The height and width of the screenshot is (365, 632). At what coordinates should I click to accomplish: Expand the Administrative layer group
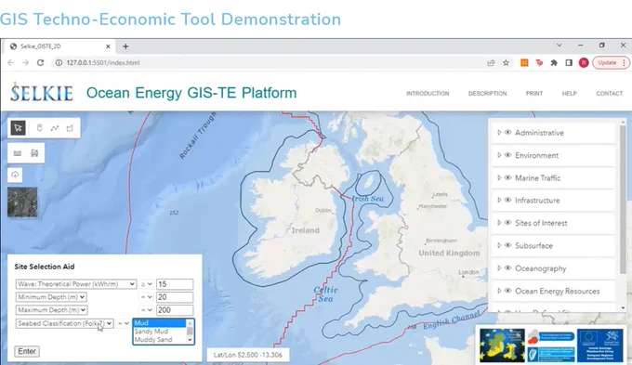499,132
